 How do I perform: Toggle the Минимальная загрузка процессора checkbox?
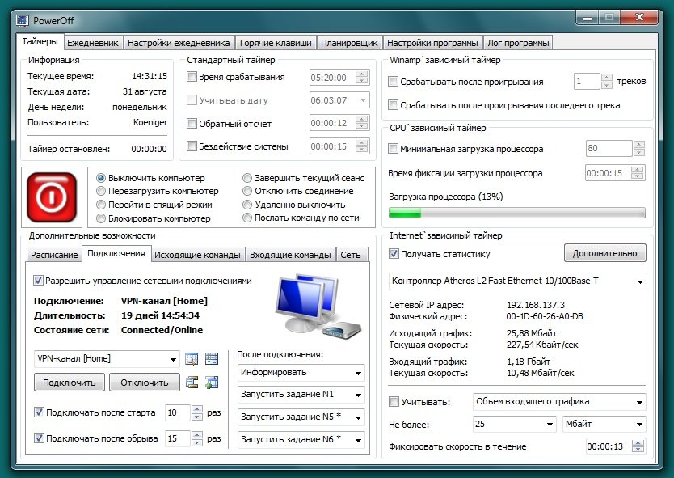click(x=394, y=149)
